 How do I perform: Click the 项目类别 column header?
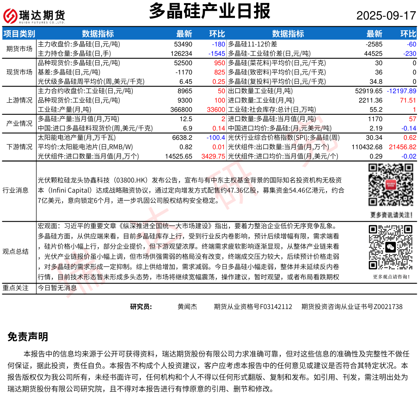click(19, 34)
